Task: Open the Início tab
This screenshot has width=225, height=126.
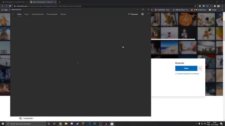Action: pyautogui.click(x=19, y=14)
